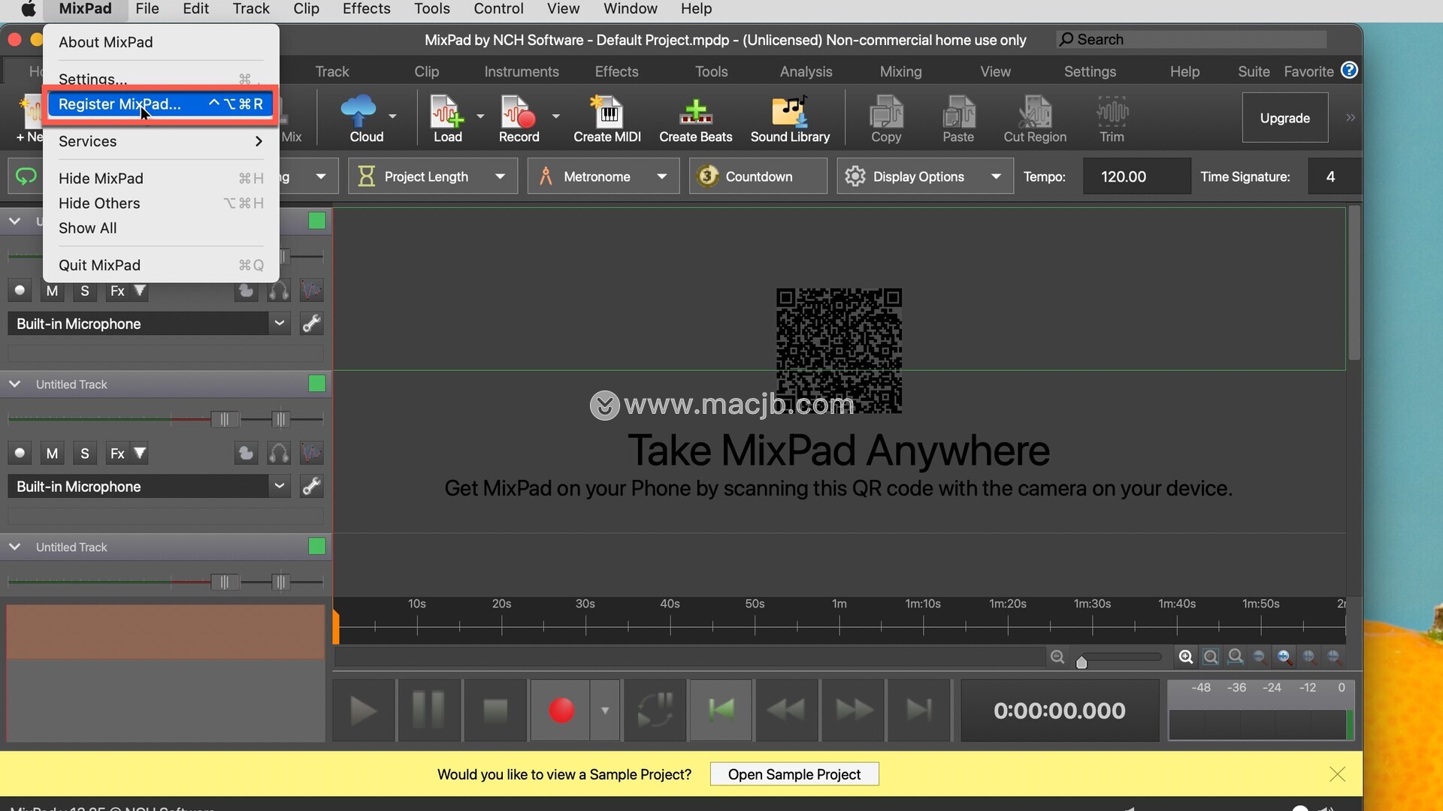Open the Display Options dropdown
This screenshot has height=811, width=1443.
pos(996,177)
